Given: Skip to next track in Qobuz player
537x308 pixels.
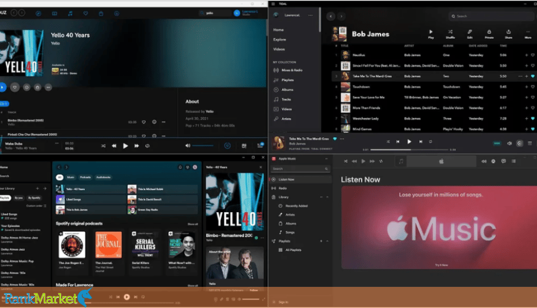Looking at the screenshot, I should 137,145.
